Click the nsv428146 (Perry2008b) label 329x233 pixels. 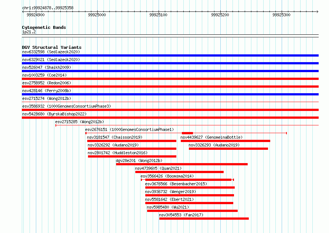(x=47, y=91)
